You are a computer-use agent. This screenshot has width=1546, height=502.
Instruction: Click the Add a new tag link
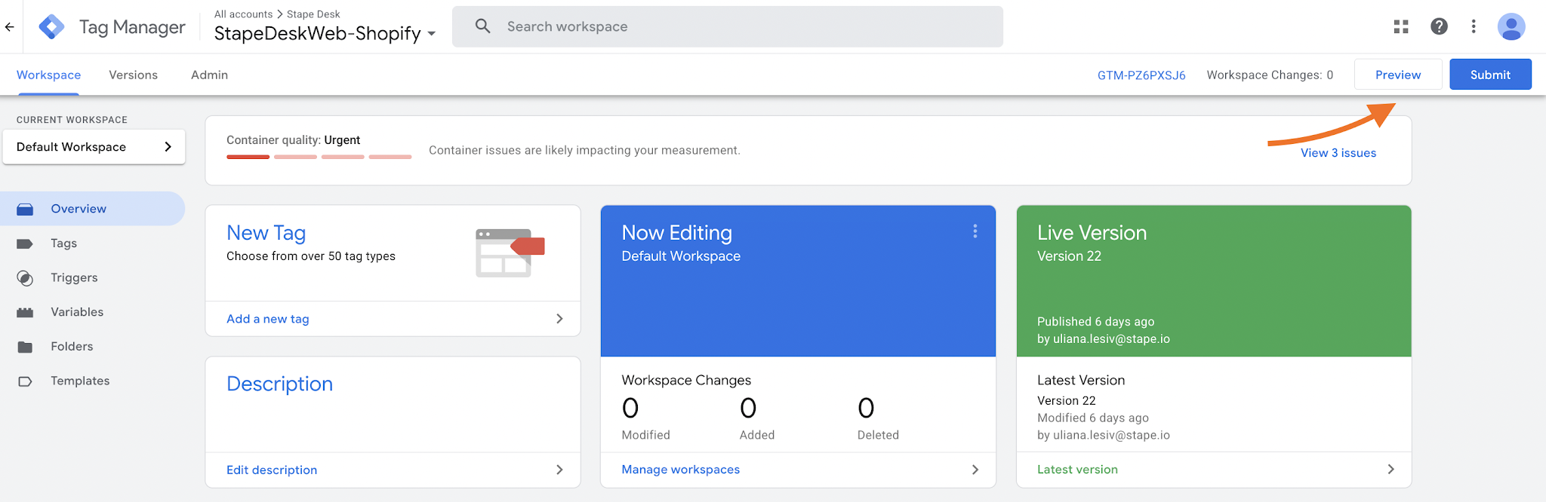pos(268,319)
